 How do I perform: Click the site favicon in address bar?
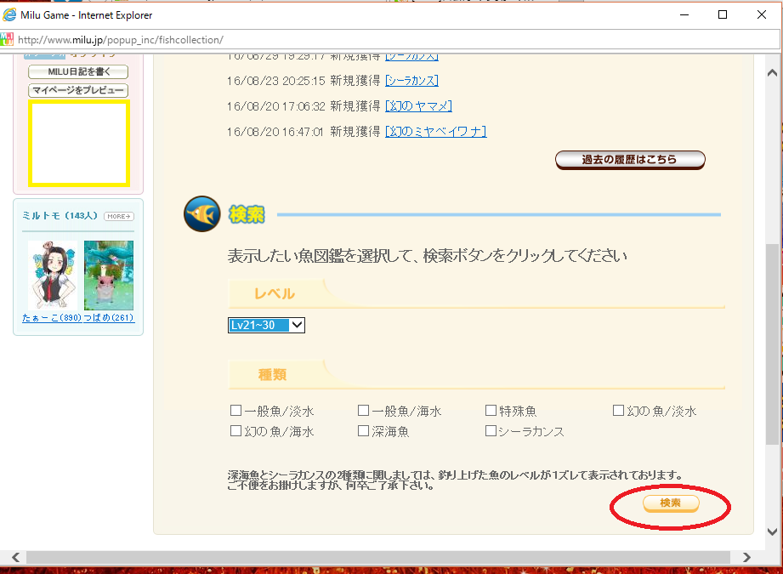tap(8, 39)
